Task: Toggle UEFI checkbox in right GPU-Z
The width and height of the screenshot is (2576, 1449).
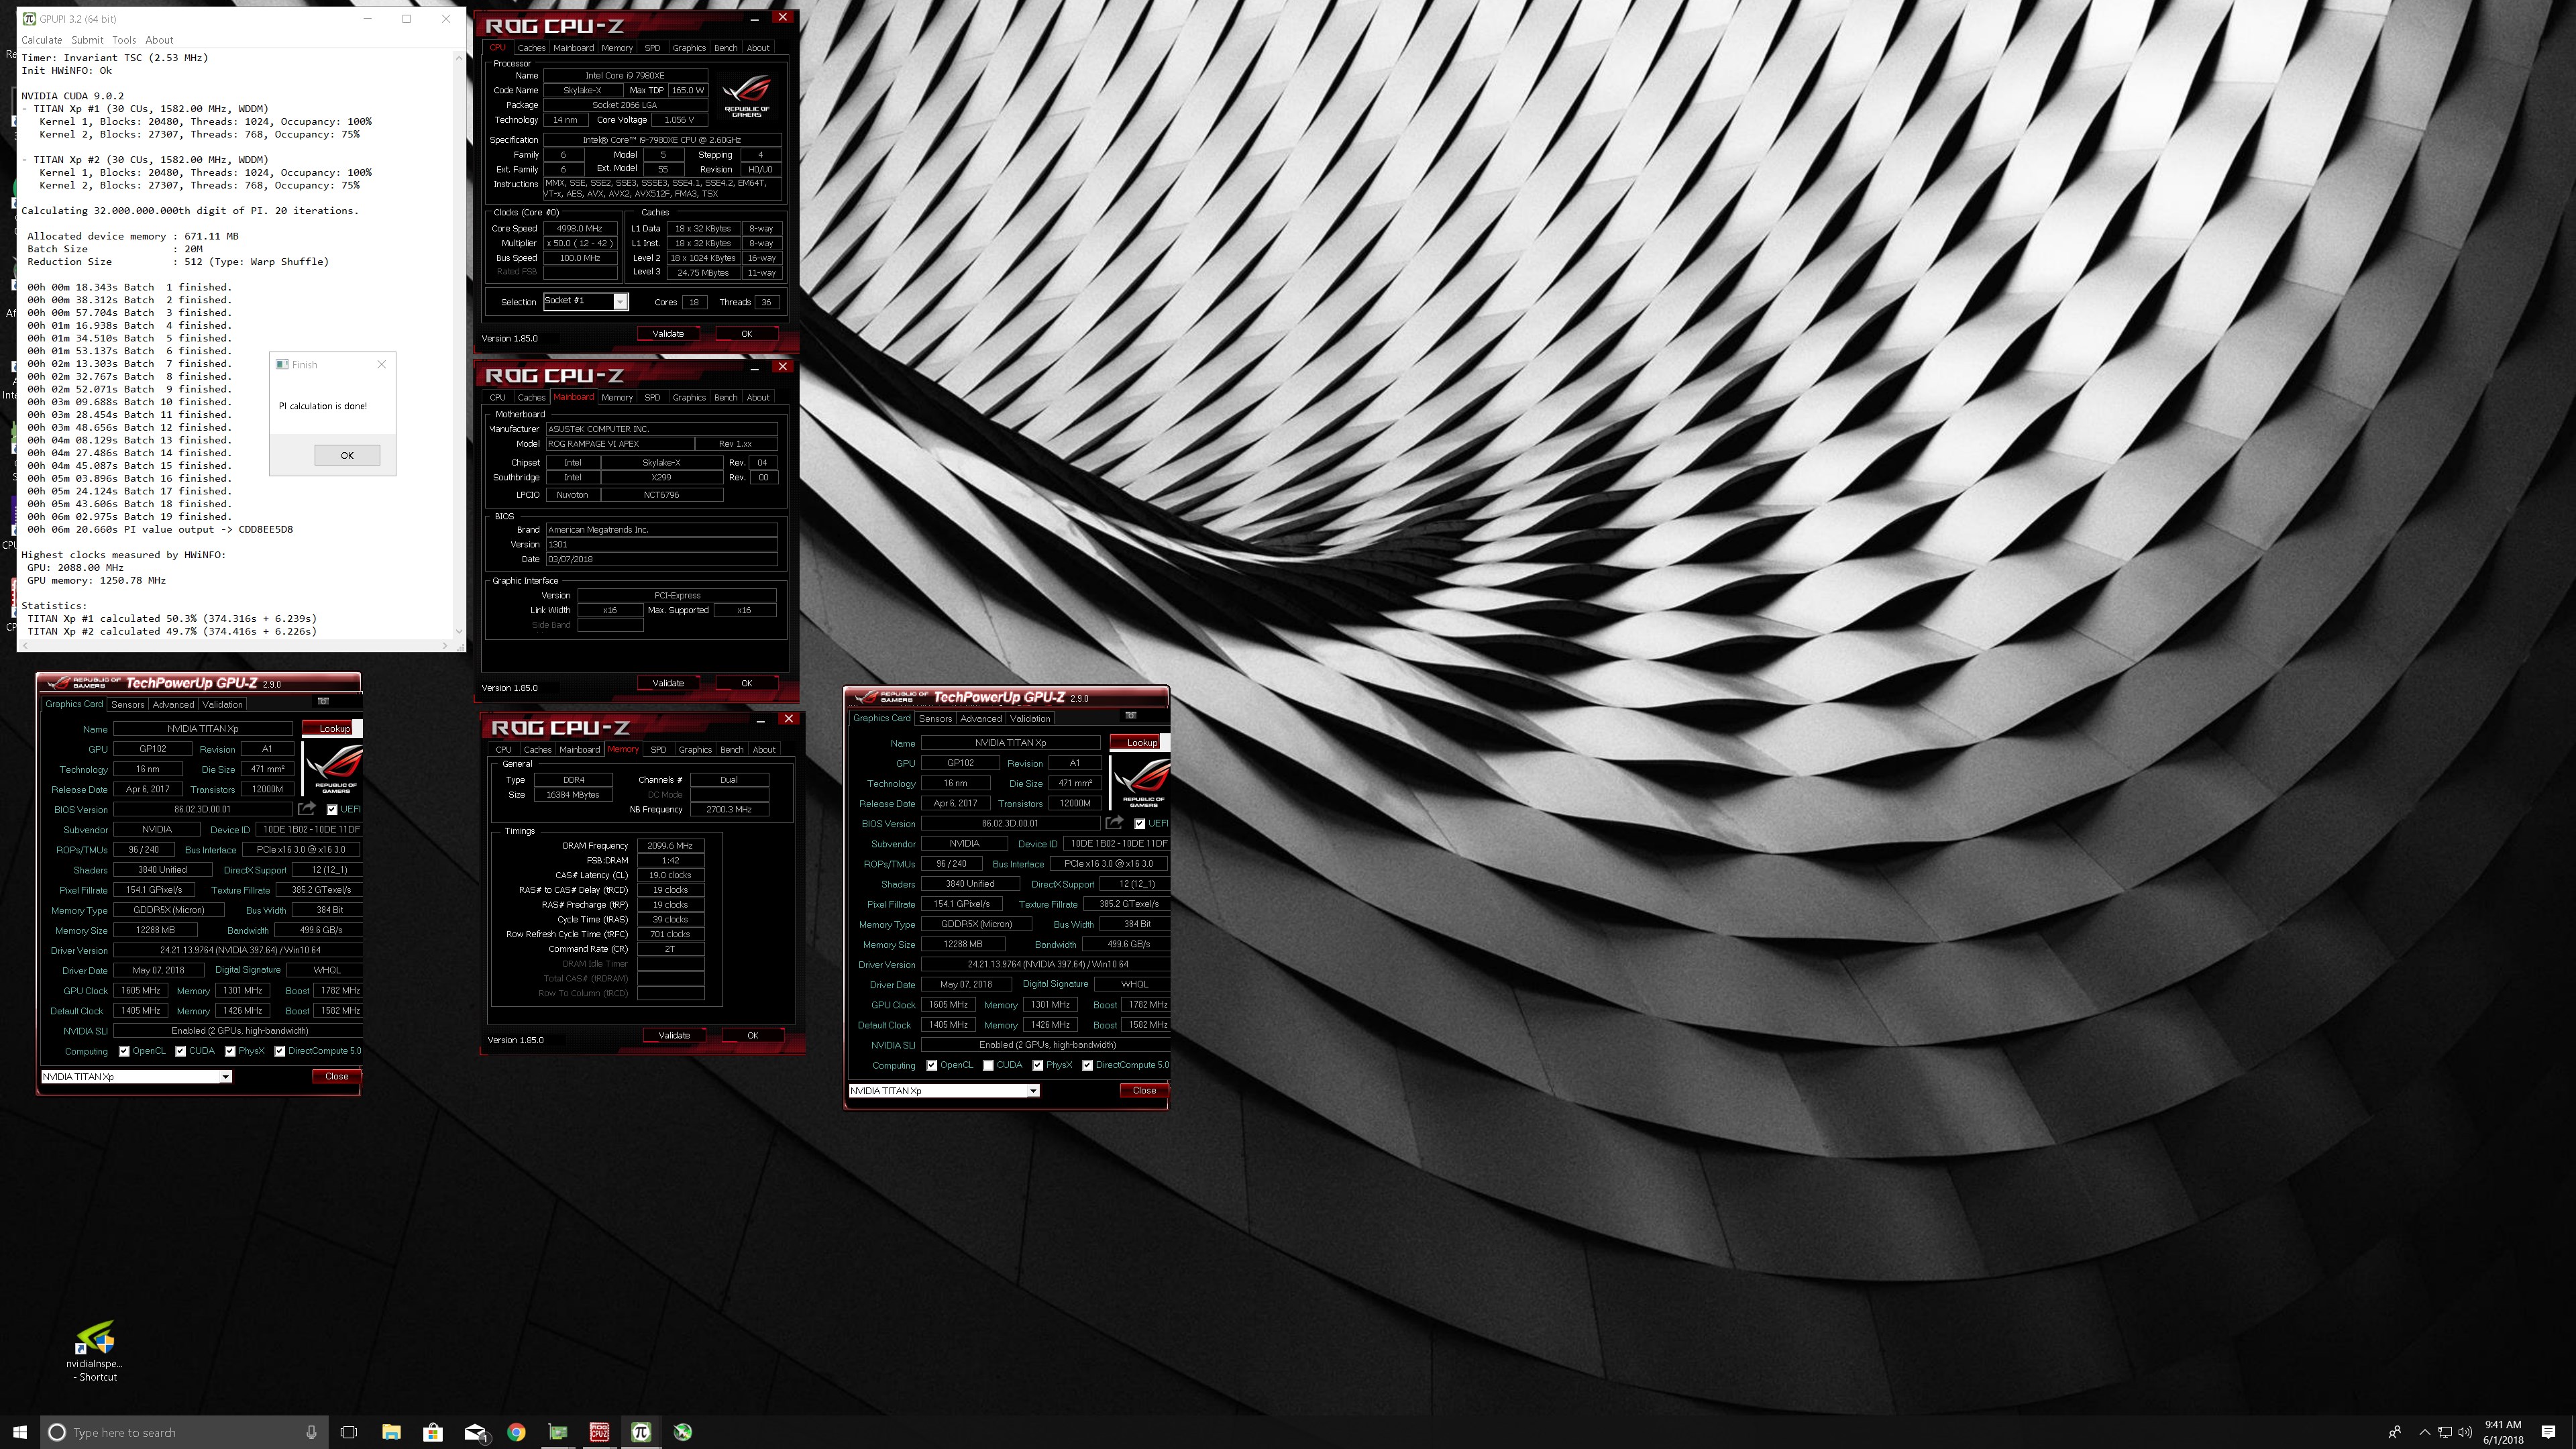Action: point(1140,824)
